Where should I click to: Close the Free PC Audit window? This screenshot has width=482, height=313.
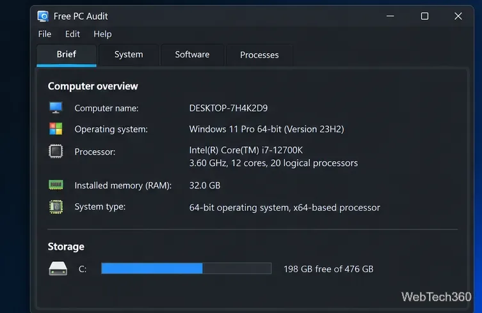458,16
